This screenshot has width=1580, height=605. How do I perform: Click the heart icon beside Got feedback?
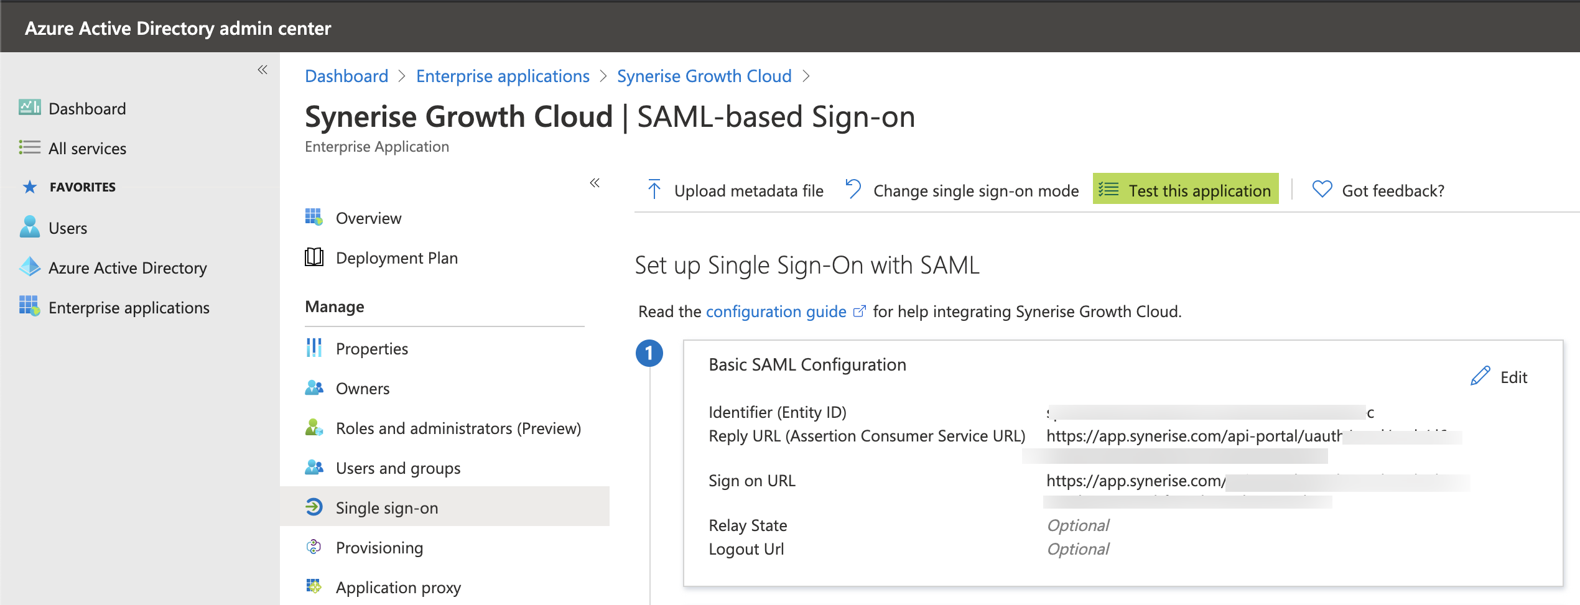tap(1322, 190)
